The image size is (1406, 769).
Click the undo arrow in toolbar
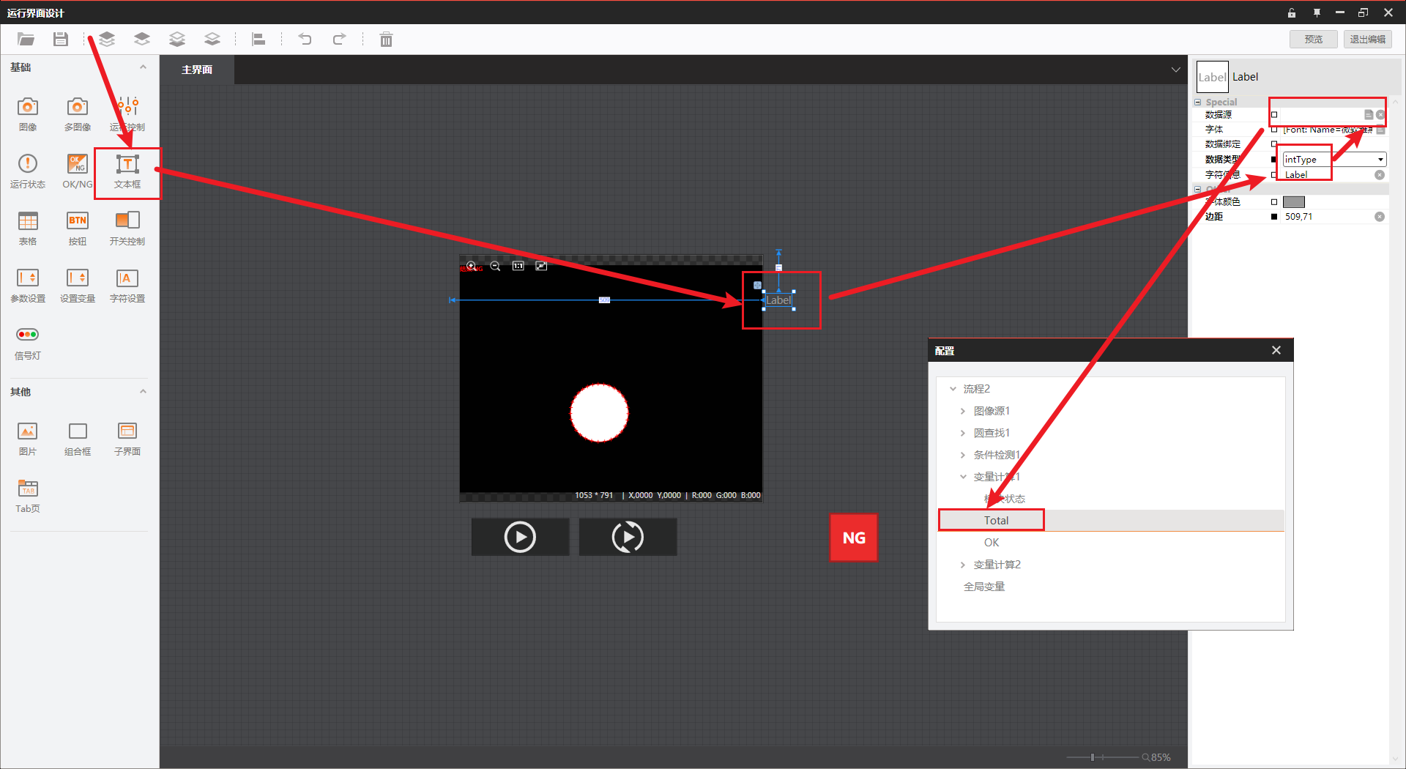click(305, 40)
